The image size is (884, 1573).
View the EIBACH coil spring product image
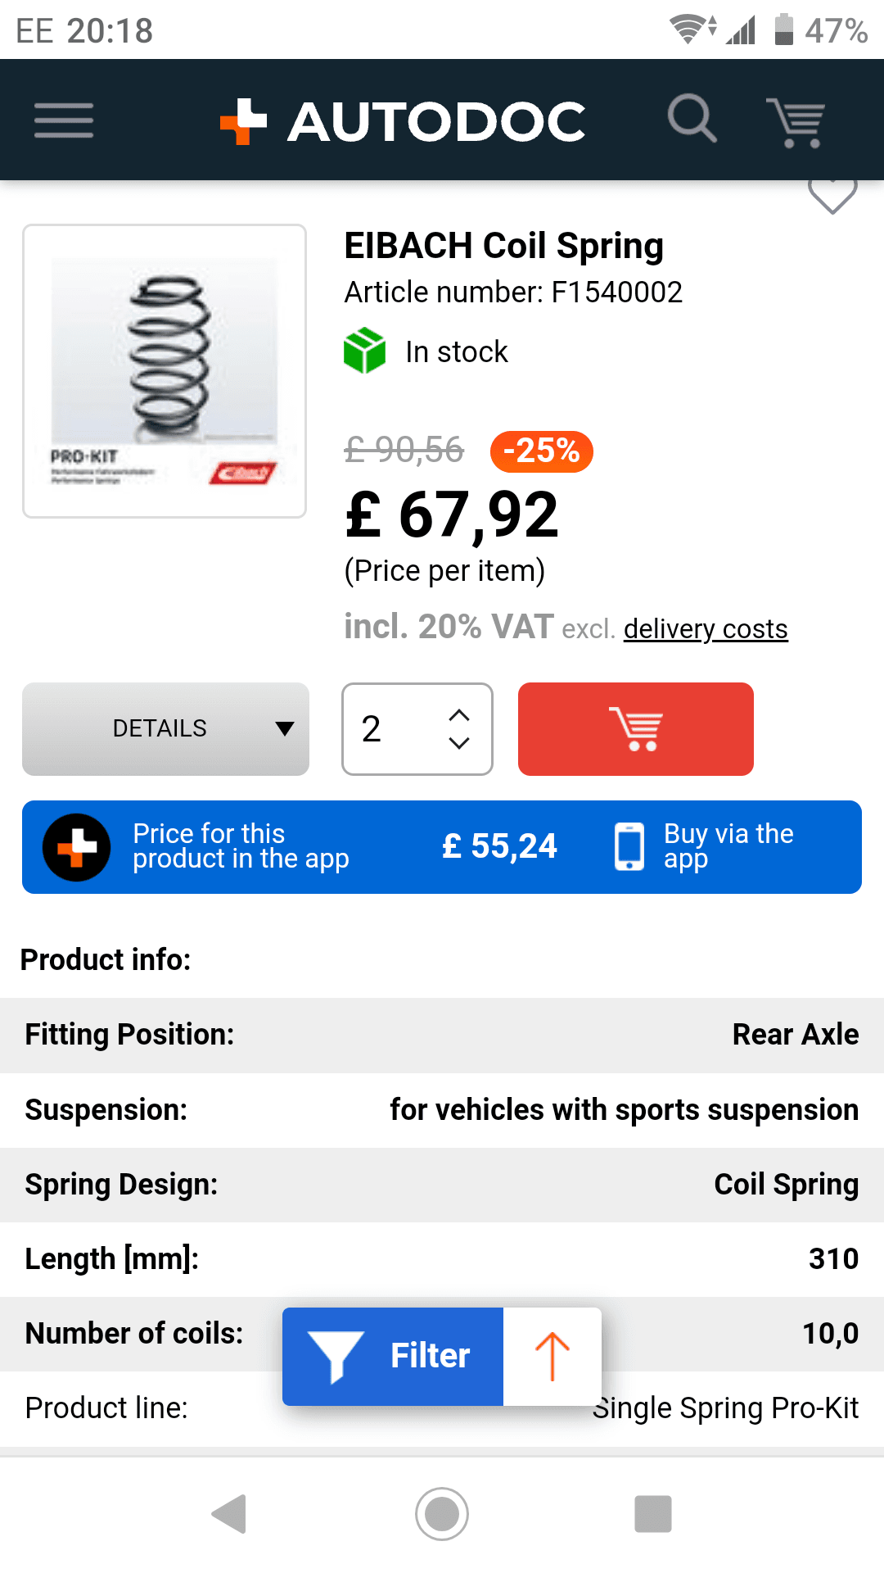coord(165,371)
